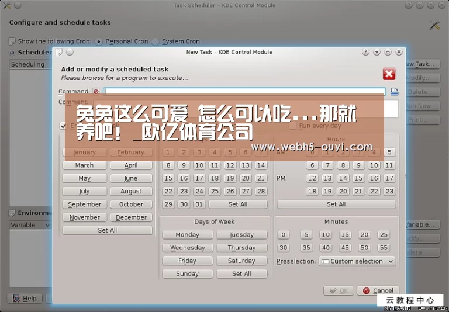
Task: Click the red X status icon in New Task header
Action: [389, 74]
